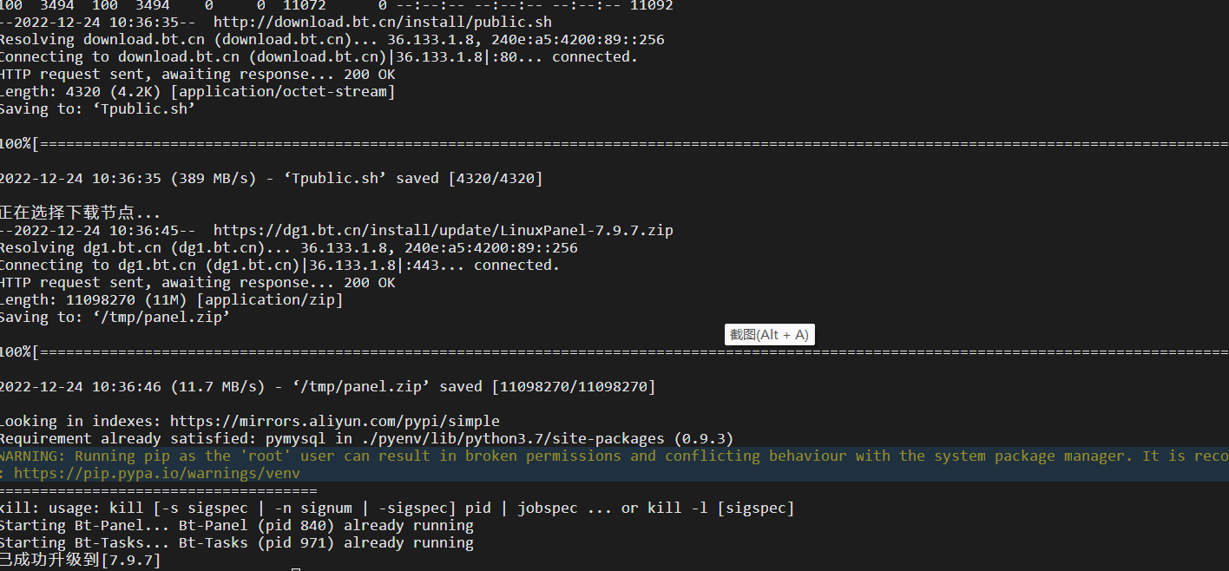Open the mirrors.aliyun.com pypi simple link

click(x=334, y=421)
